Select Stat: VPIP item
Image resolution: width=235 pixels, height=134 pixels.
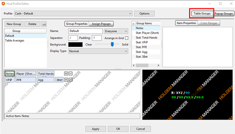(x=146, y=43)
